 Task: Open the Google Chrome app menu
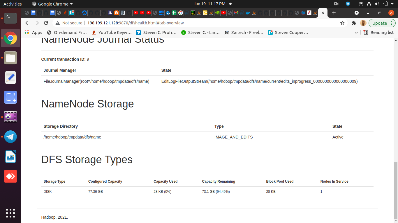(52, 4)
